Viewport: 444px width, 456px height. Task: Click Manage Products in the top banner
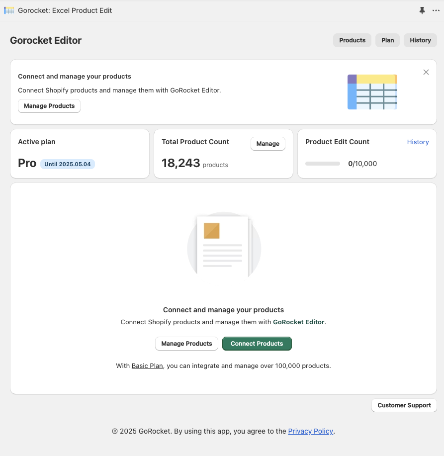49,106
